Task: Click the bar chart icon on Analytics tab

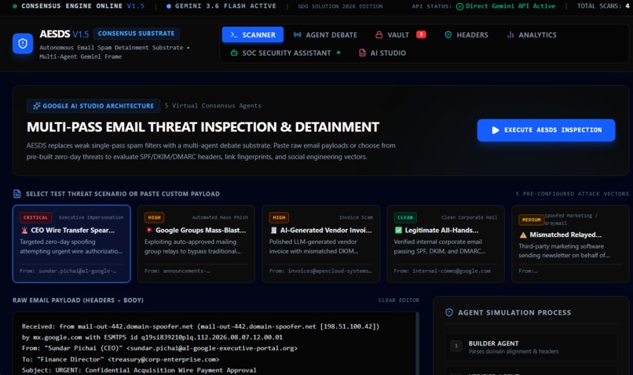Action: click(x=510, y=35)
